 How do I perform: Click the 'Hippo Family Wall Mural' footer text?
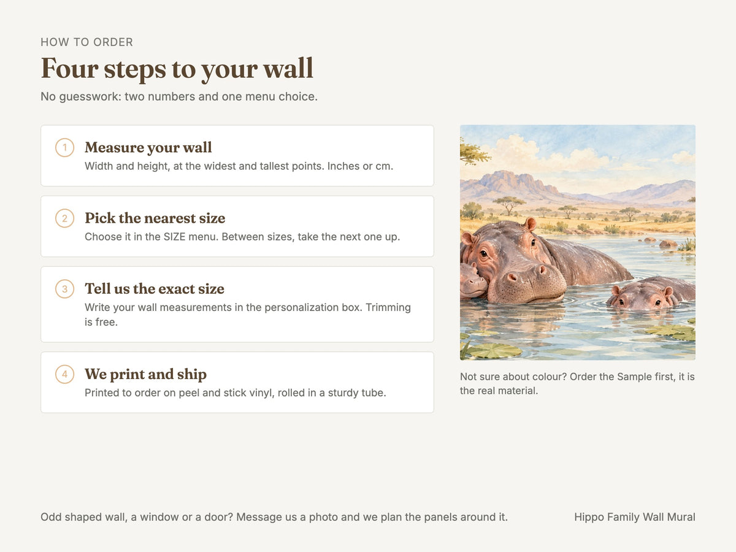[635, 517]
